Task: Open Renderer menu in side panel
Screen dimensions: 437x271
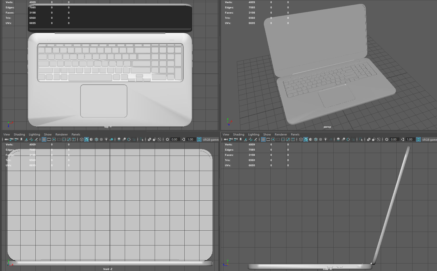Action: coord(281,134)
